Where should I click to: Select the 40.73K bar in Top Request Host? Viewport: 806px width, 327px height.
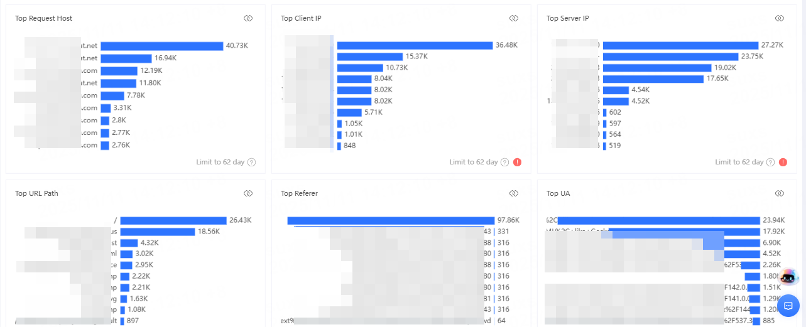pyautogui.click(x=161, y=46)
